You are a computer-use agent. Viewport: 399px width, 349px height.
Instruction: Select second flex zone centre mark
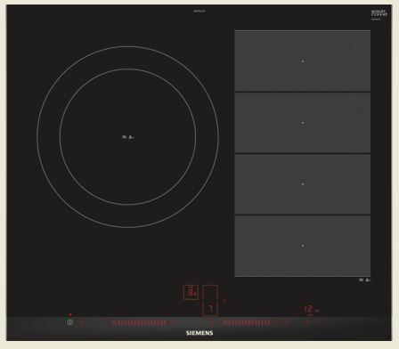pos(303,123)
